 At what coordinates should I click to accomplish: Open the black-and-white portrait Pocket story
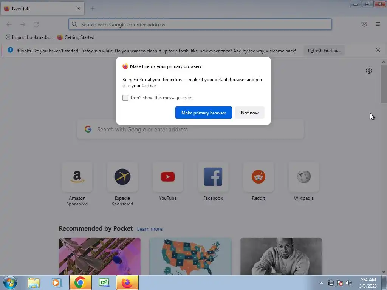[x=281, y=256]
